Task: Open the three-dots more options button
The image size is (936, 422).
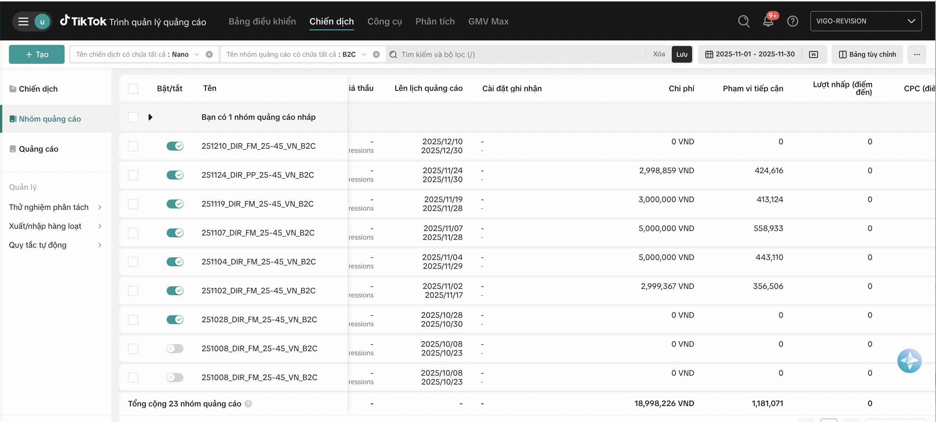Action: 917,55
